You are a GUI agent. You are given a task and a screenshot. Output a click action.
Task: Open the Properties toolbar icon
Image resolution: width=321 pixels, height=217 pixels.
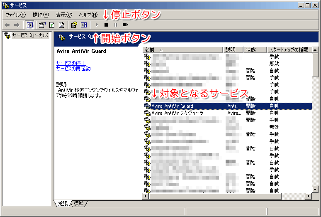42,25
